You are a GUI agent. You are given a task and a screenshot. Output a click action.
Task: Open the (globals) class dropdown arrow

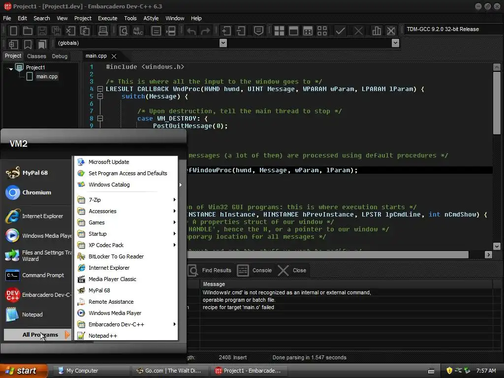[x=223, y=43]
